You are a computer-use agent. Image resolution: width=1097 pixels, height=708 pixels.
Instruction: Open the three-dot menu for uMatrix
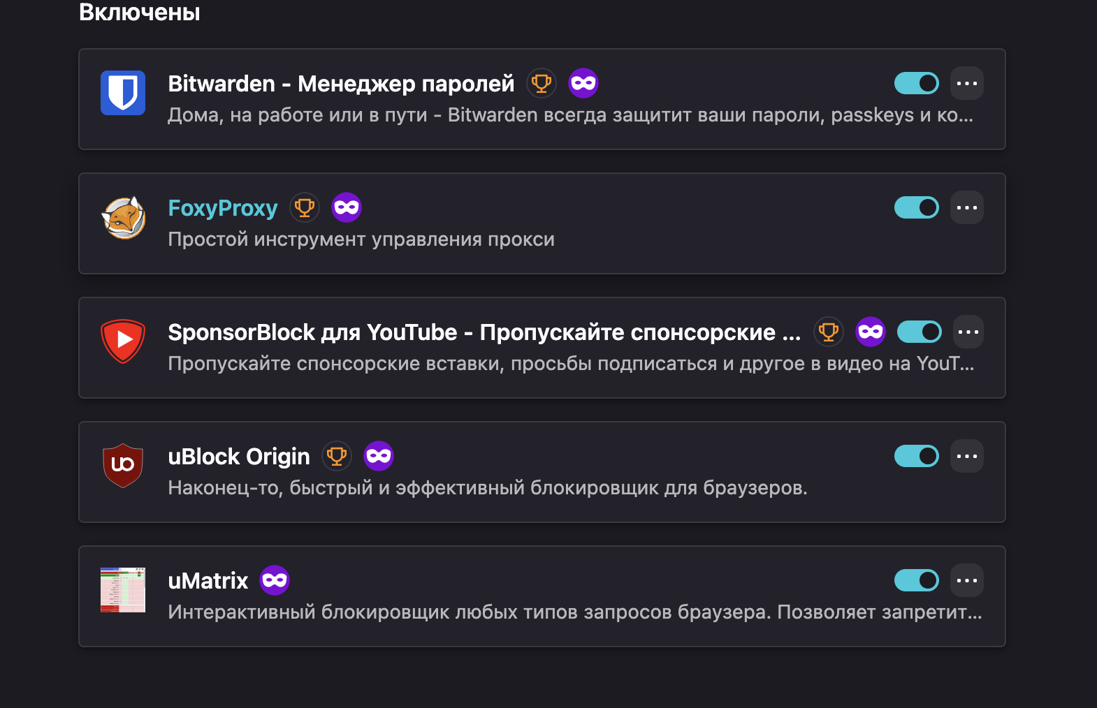(967, 580)
